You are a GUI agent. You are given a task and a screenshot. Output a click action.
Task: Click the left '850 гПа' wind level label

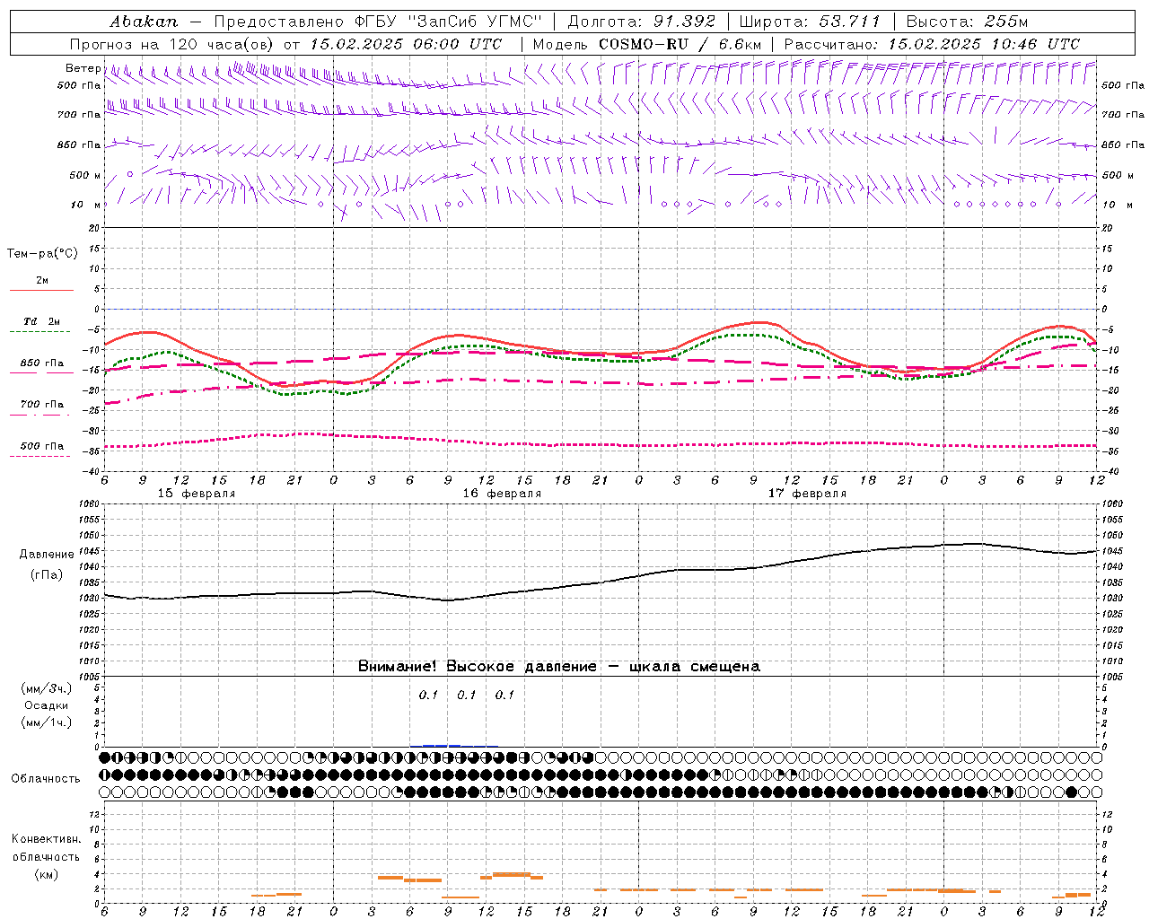point(79,145)
